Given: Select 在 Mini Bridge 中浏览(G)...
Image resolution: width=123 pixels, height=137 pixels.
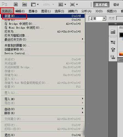Looking at the screenshot, I should [43, 28].
